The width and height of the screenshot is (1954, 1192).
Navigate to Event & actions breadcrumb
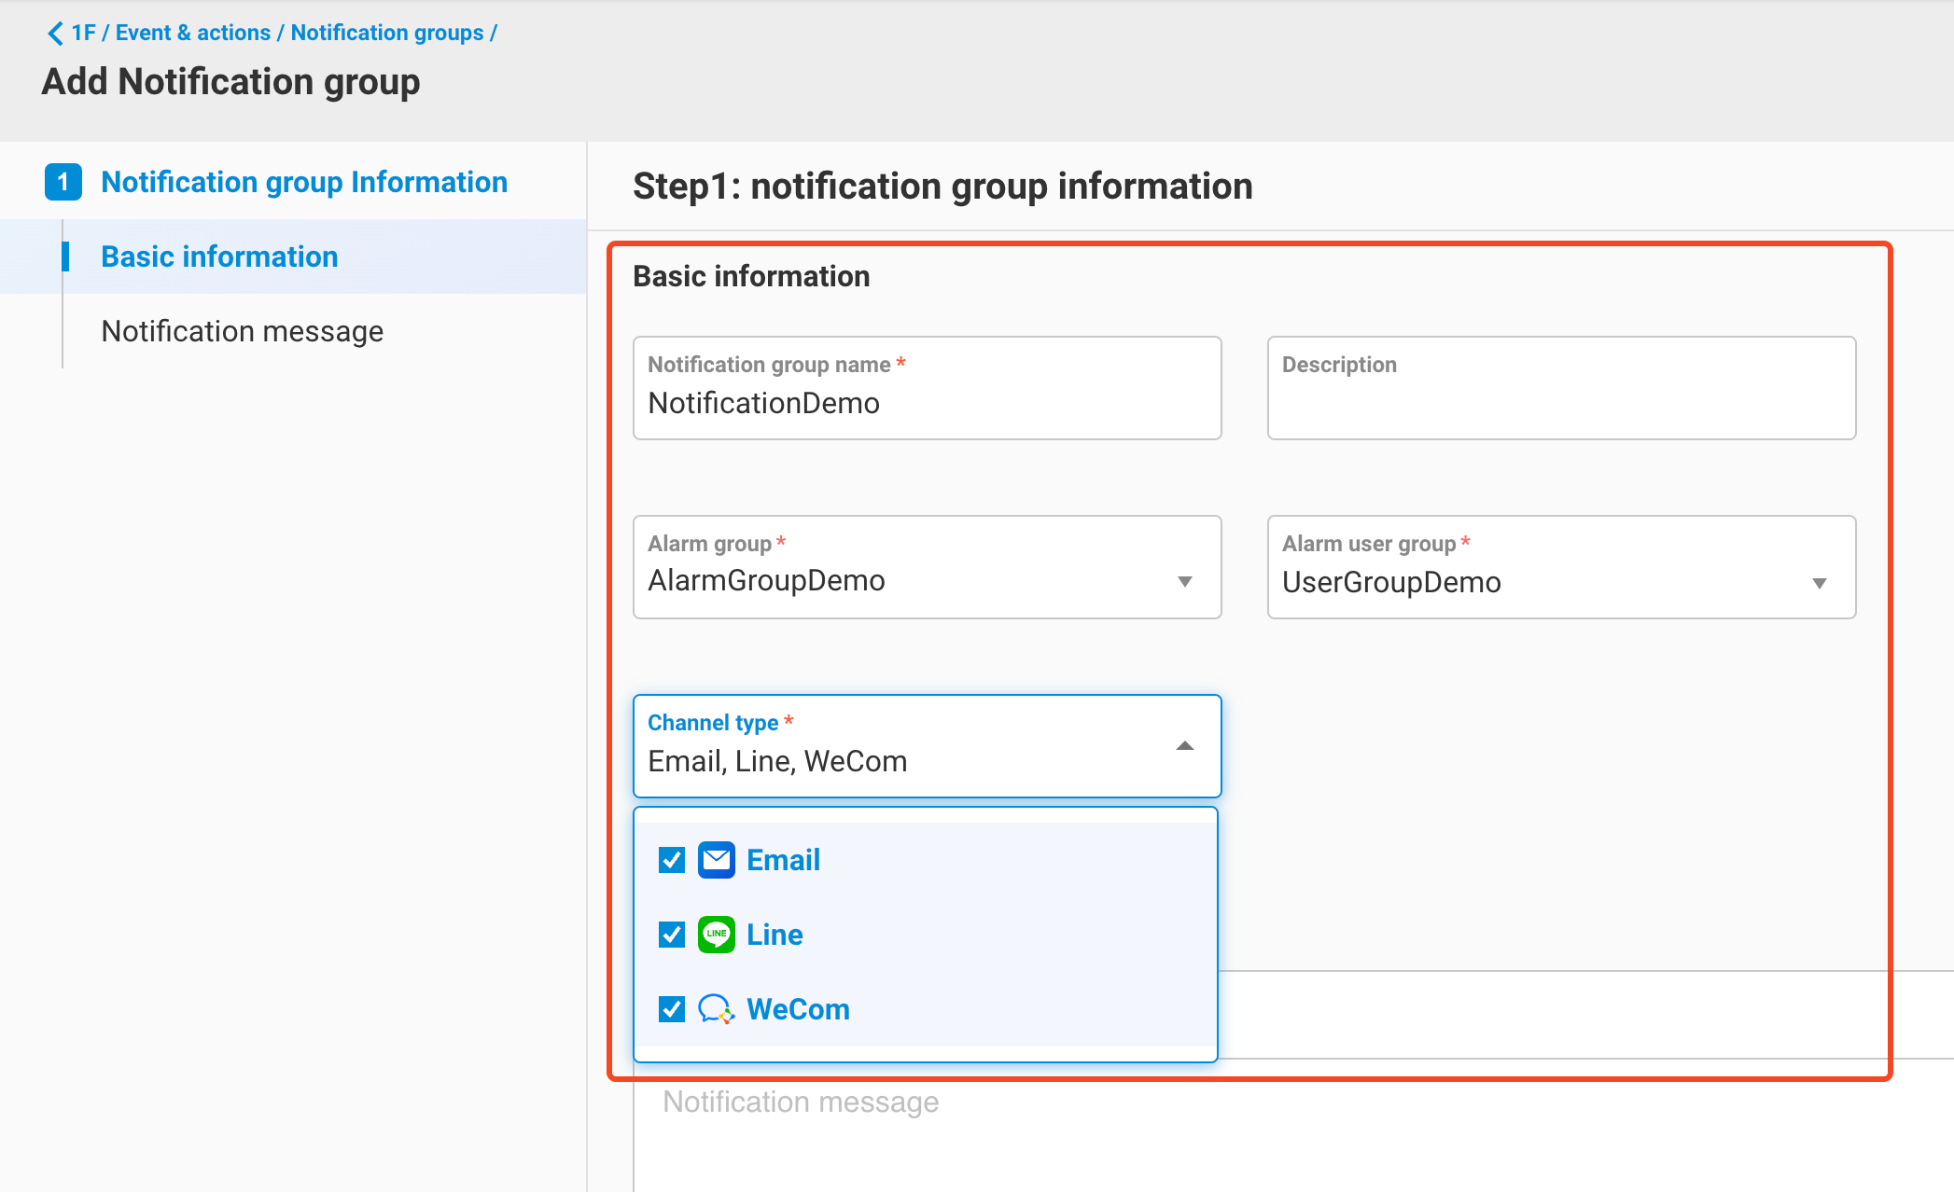click(x=192, y=33)
